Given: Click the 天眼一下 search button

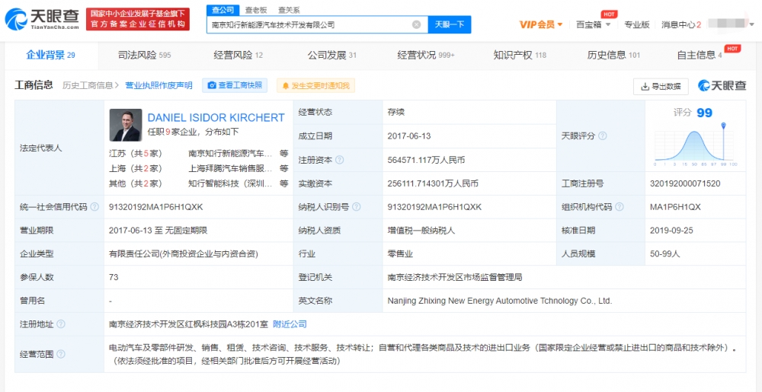Looking at the screenshot, I should click(x=449, y=24).
